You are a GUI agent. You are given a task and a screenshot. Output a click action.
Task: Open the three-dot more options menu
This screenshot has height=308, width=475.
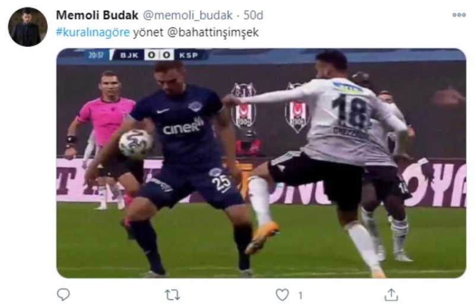pos(458,14)
